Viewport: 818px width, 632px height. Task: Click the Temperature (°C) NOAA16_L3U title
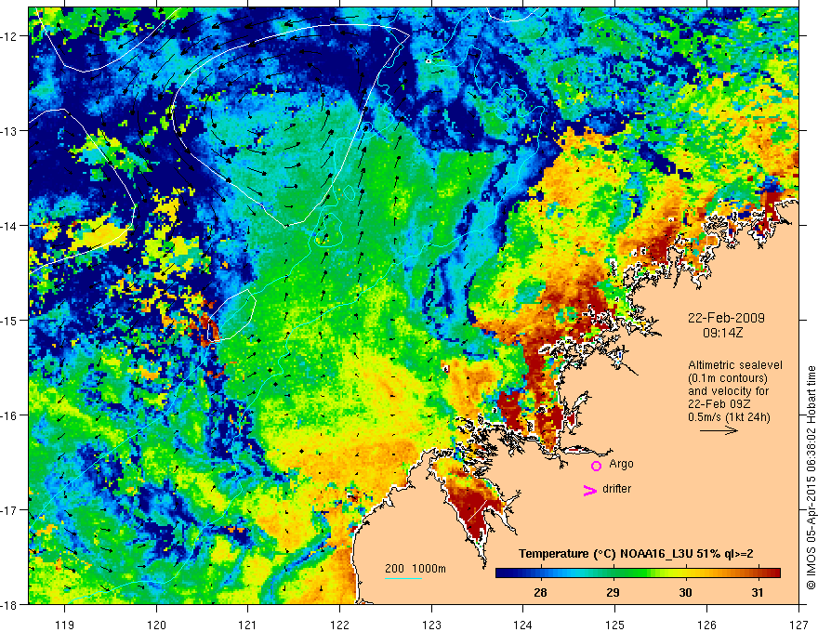[636, 554]
